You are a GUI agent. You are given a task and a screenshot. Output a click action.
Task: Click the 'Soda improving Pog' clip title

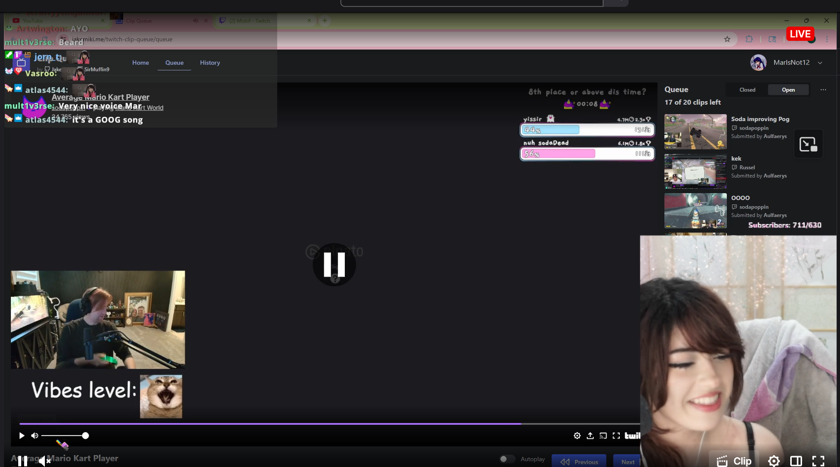[x=760, y=119]
